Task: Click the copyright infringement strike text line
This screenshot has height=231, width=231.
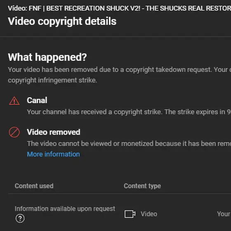Action: click(x=52, y=80)
